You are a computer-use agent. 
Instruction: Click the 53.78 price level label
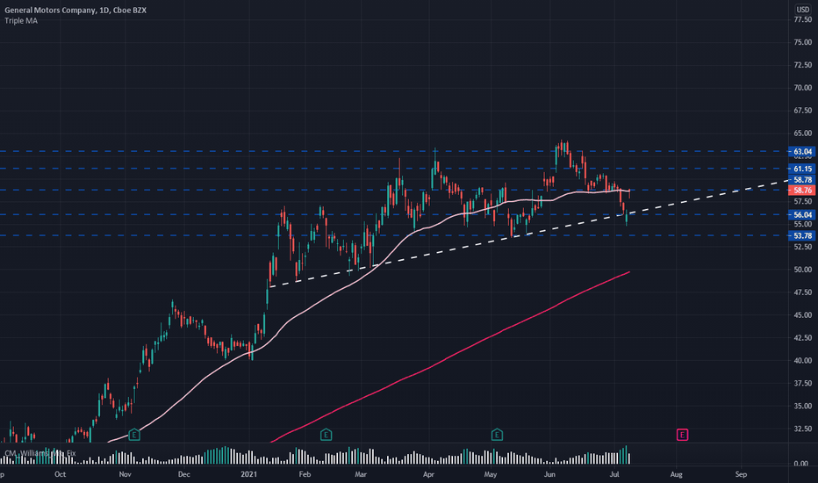pyautogui.click(x=802, y=235)
